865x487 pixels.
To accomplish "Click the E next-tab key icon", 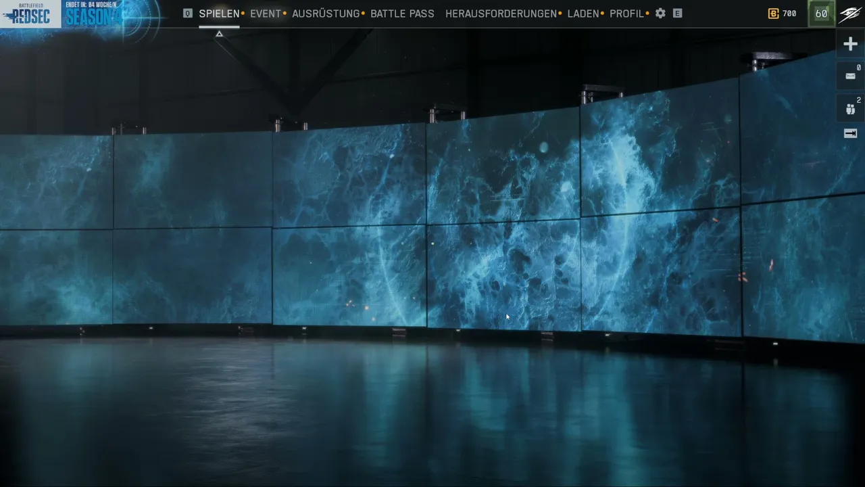I will click(x=677, y=14).
